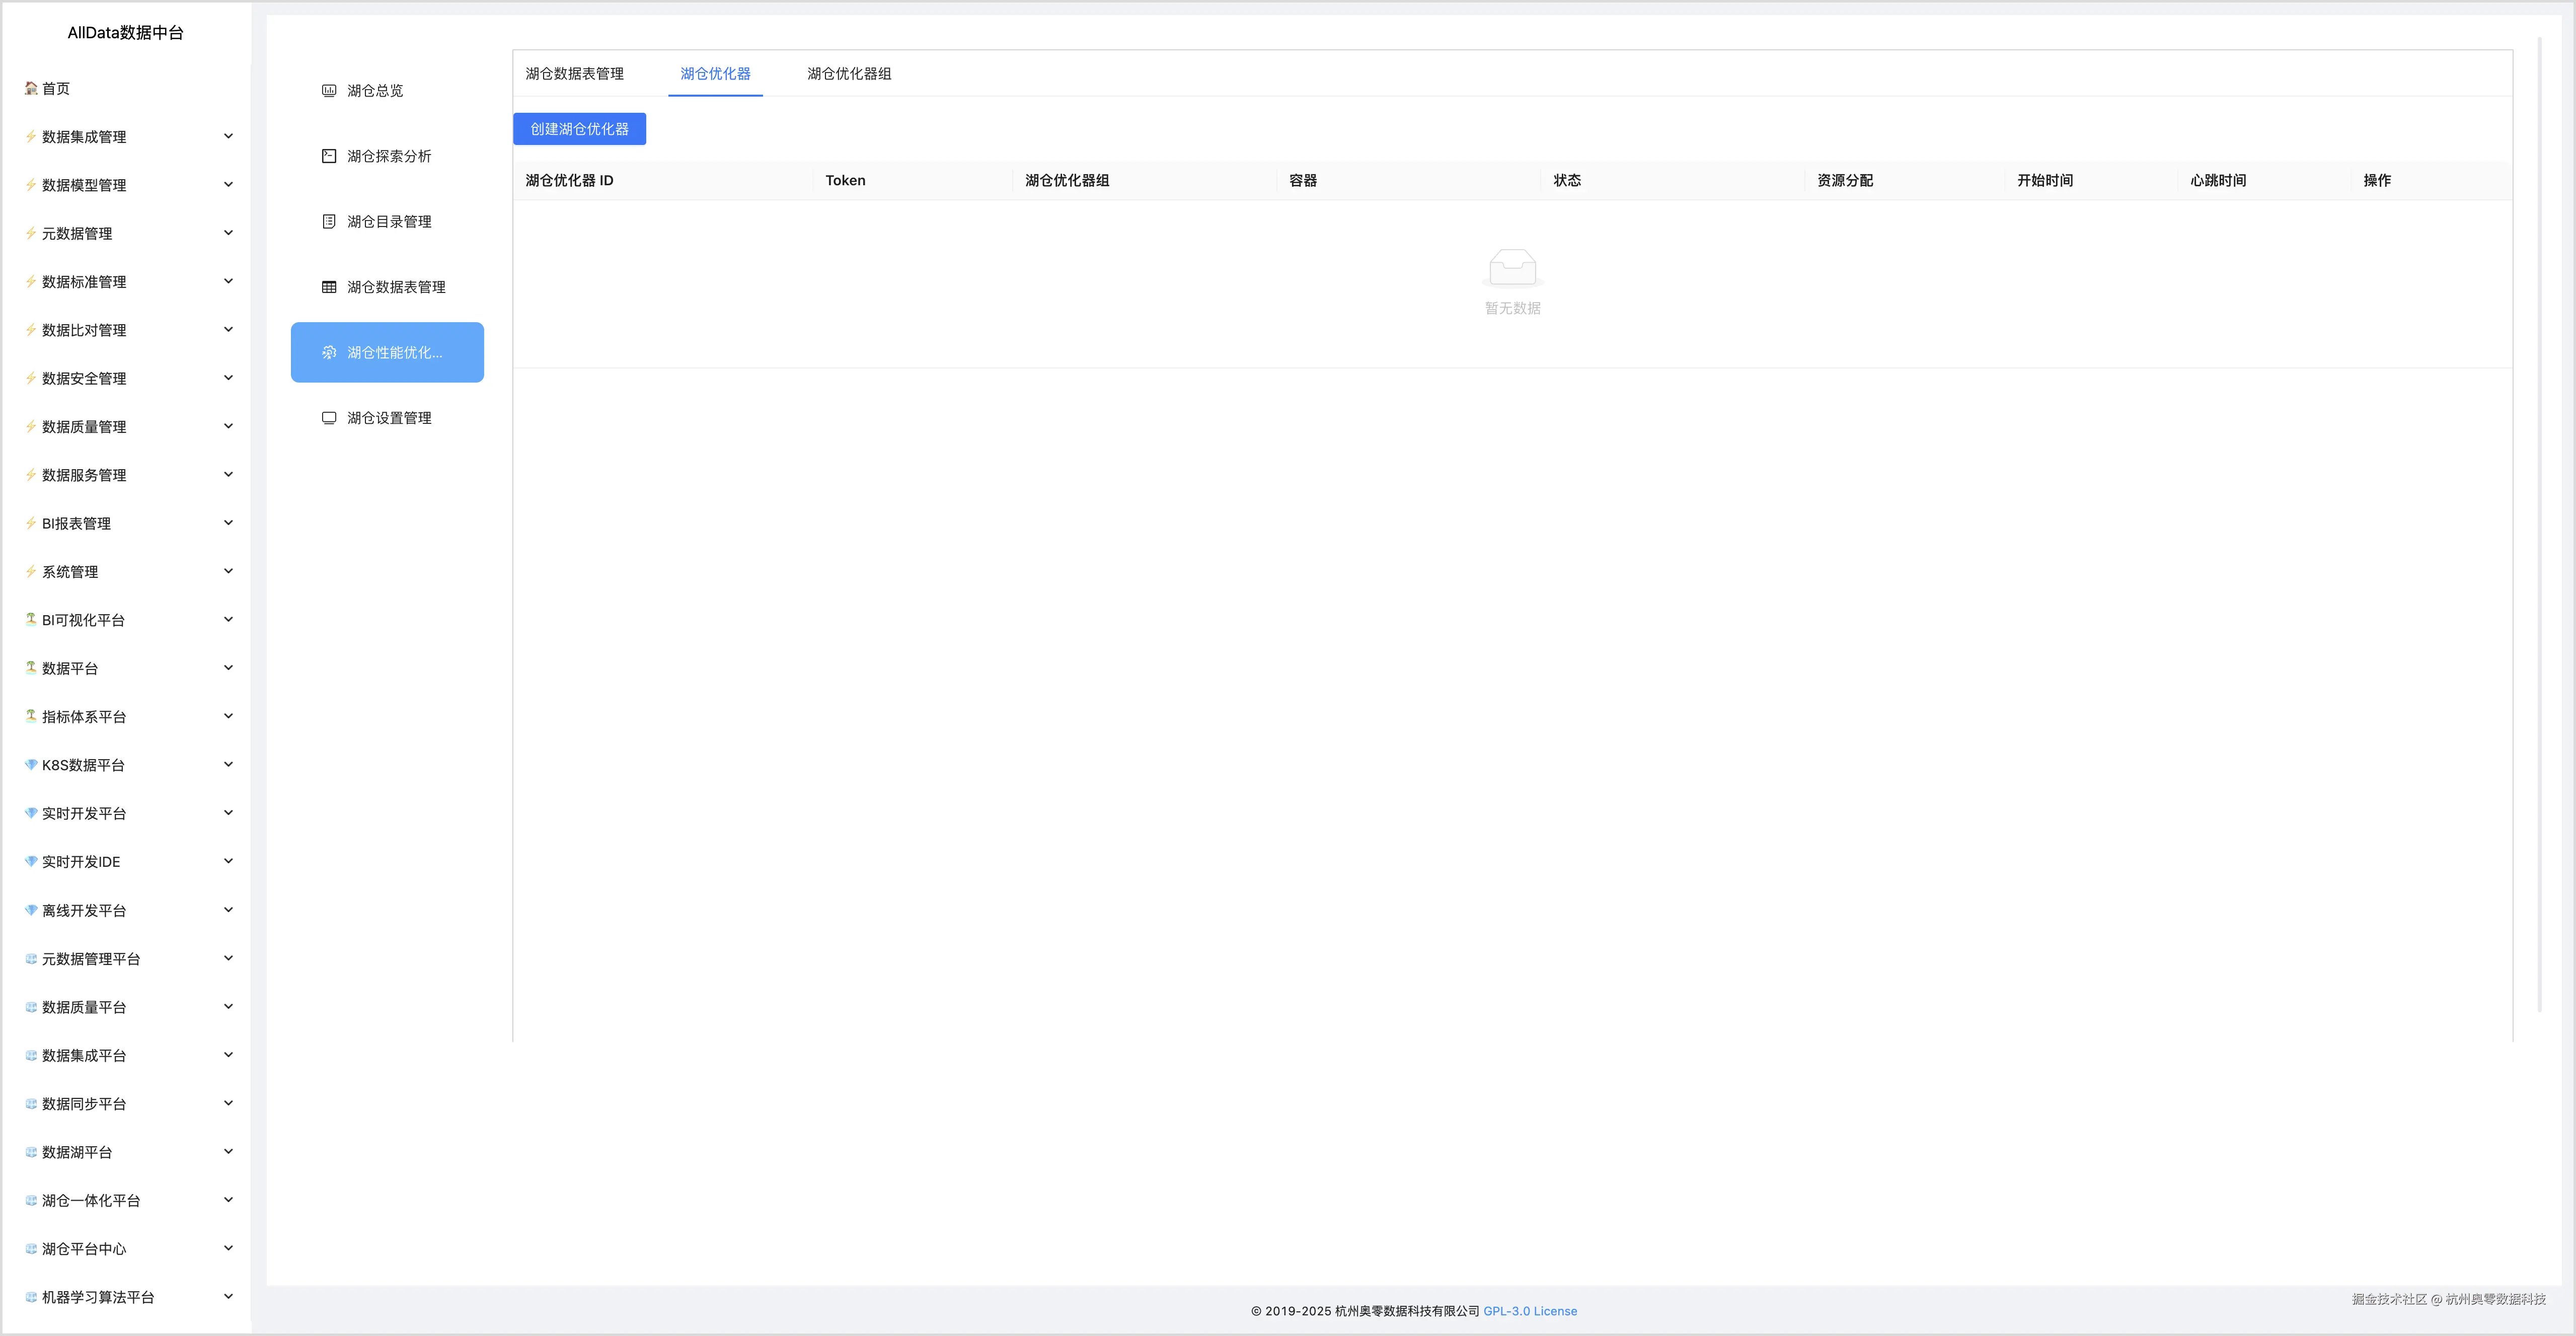This screenshot has width=2576, height=1336.
Task: Click the 湖仓目录管理 document icon
Action: pyautogui.click(x=329, y=222)
